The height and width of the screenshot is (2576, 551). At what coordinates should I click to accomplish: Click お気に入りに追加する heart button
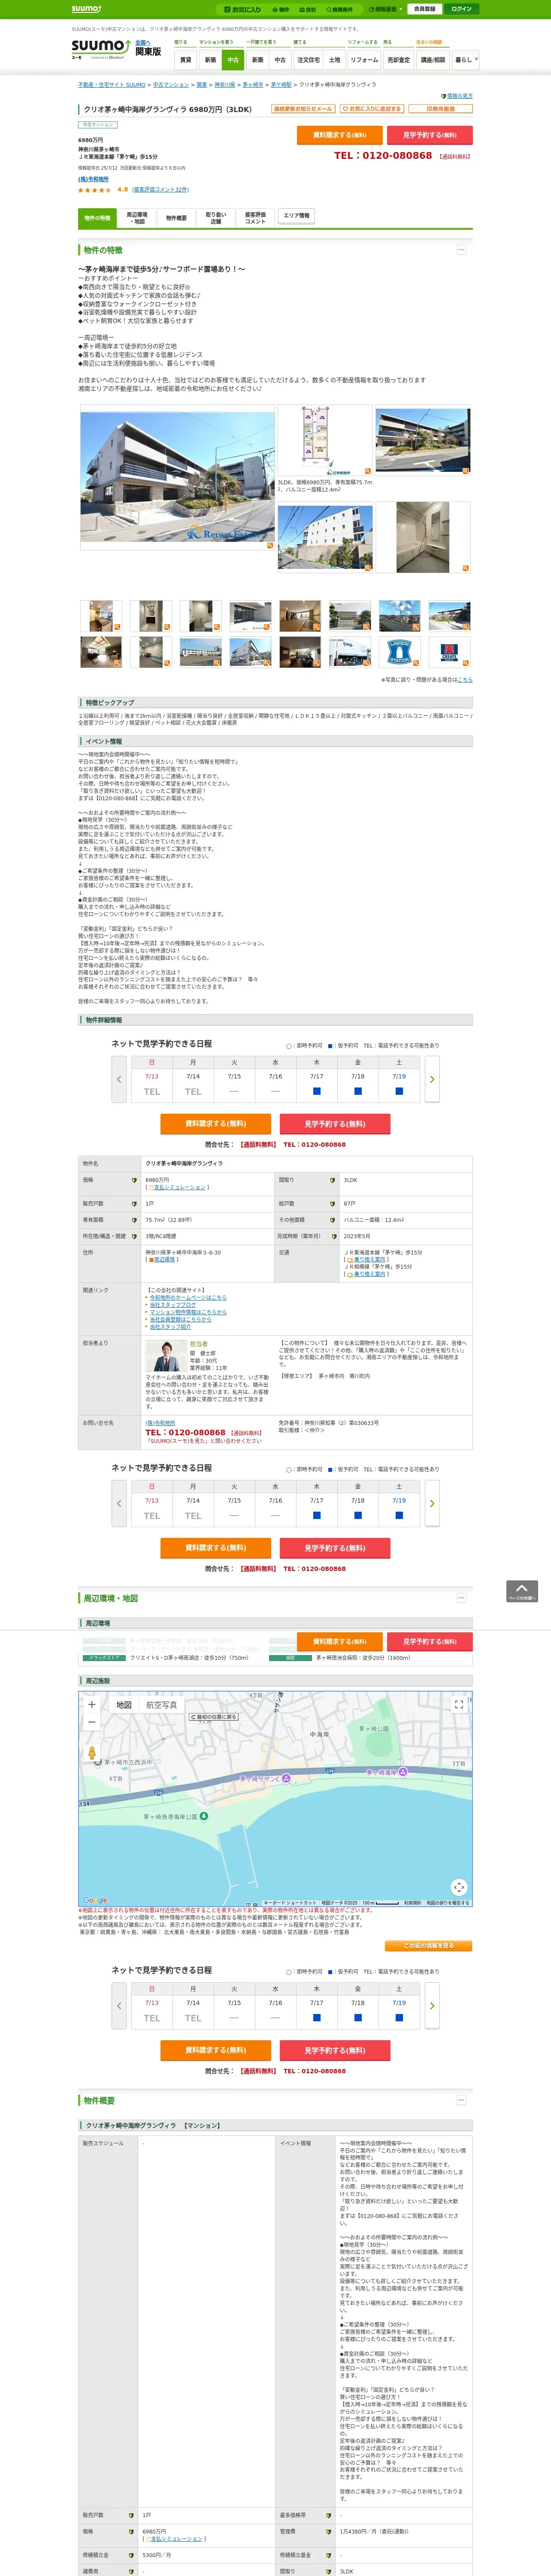372,109
